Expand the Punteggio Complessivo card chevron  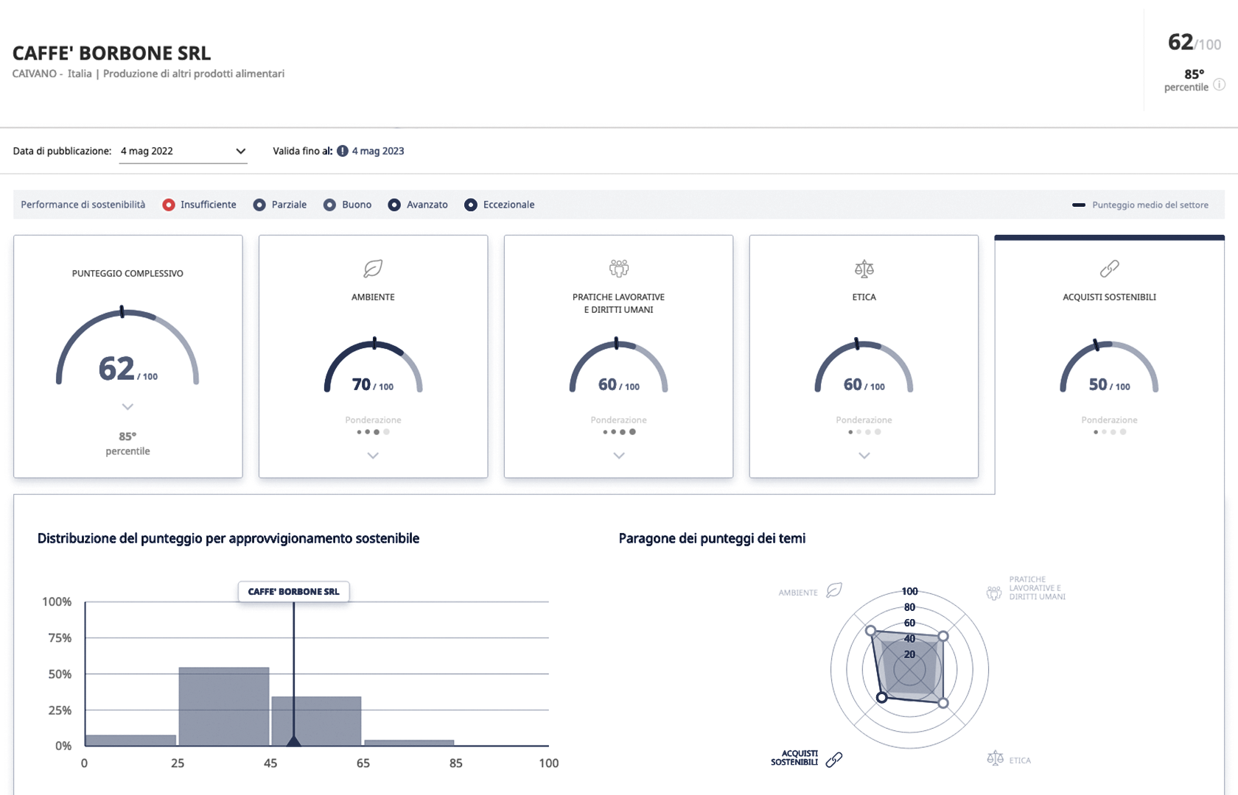tap(127, 406)
